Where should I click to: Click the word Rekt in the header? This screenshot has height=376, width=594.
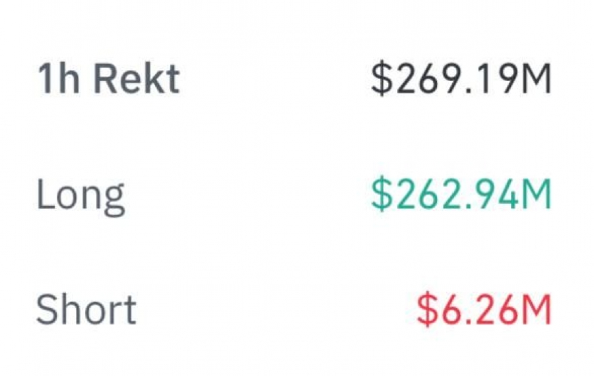(137, 78)
